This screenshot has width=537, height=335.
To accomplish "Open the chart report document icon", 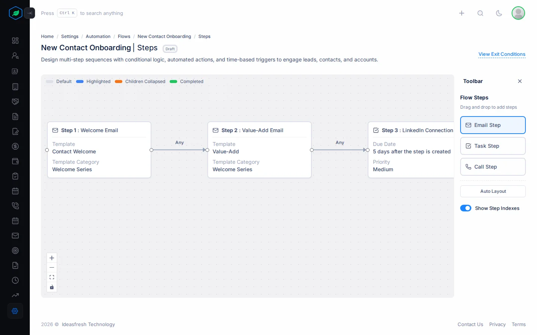I will click(x=15, y=265).
